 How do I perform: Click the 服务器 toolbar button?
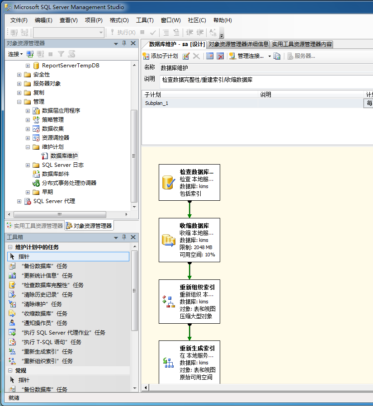(301, 56)
